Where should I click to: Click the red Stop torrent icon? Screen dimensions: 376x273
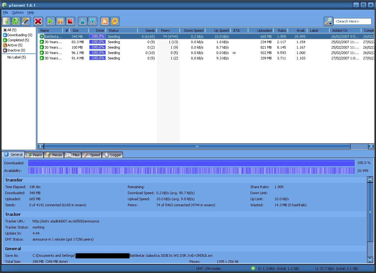click(x=70, y=21)
